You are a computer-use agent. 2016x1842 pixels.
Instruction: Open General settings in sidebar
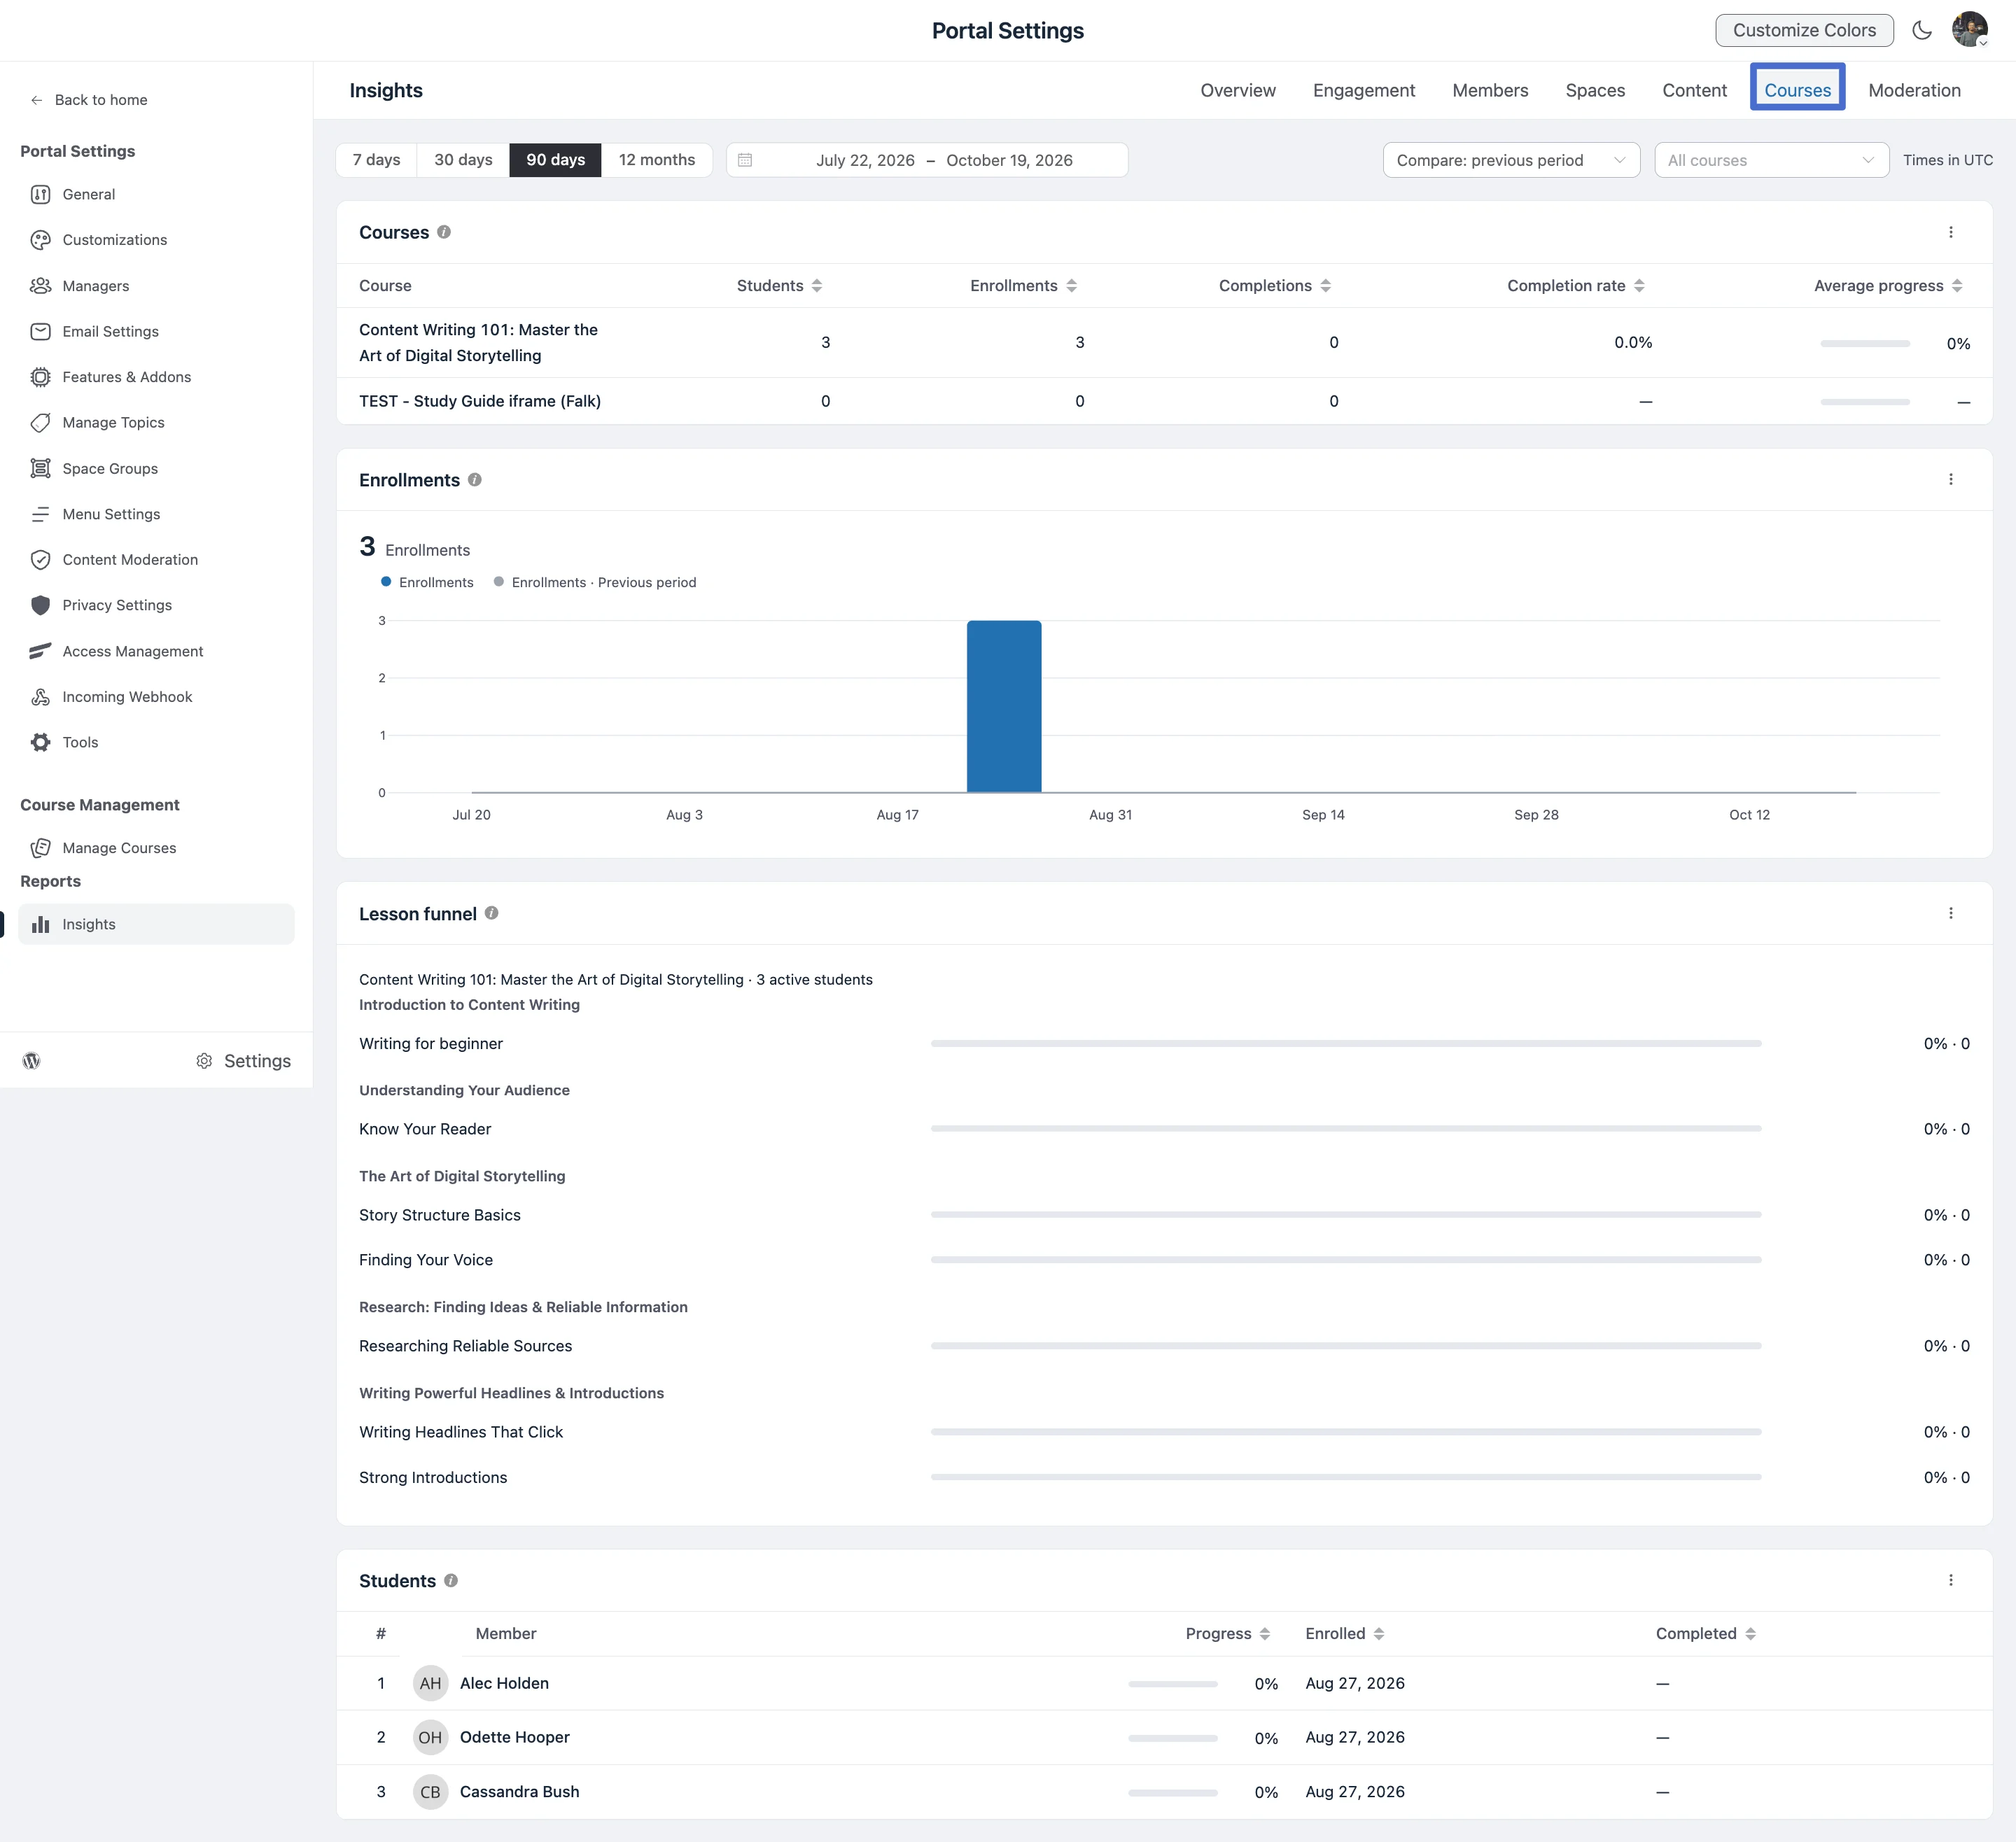[x=88, y=194]
